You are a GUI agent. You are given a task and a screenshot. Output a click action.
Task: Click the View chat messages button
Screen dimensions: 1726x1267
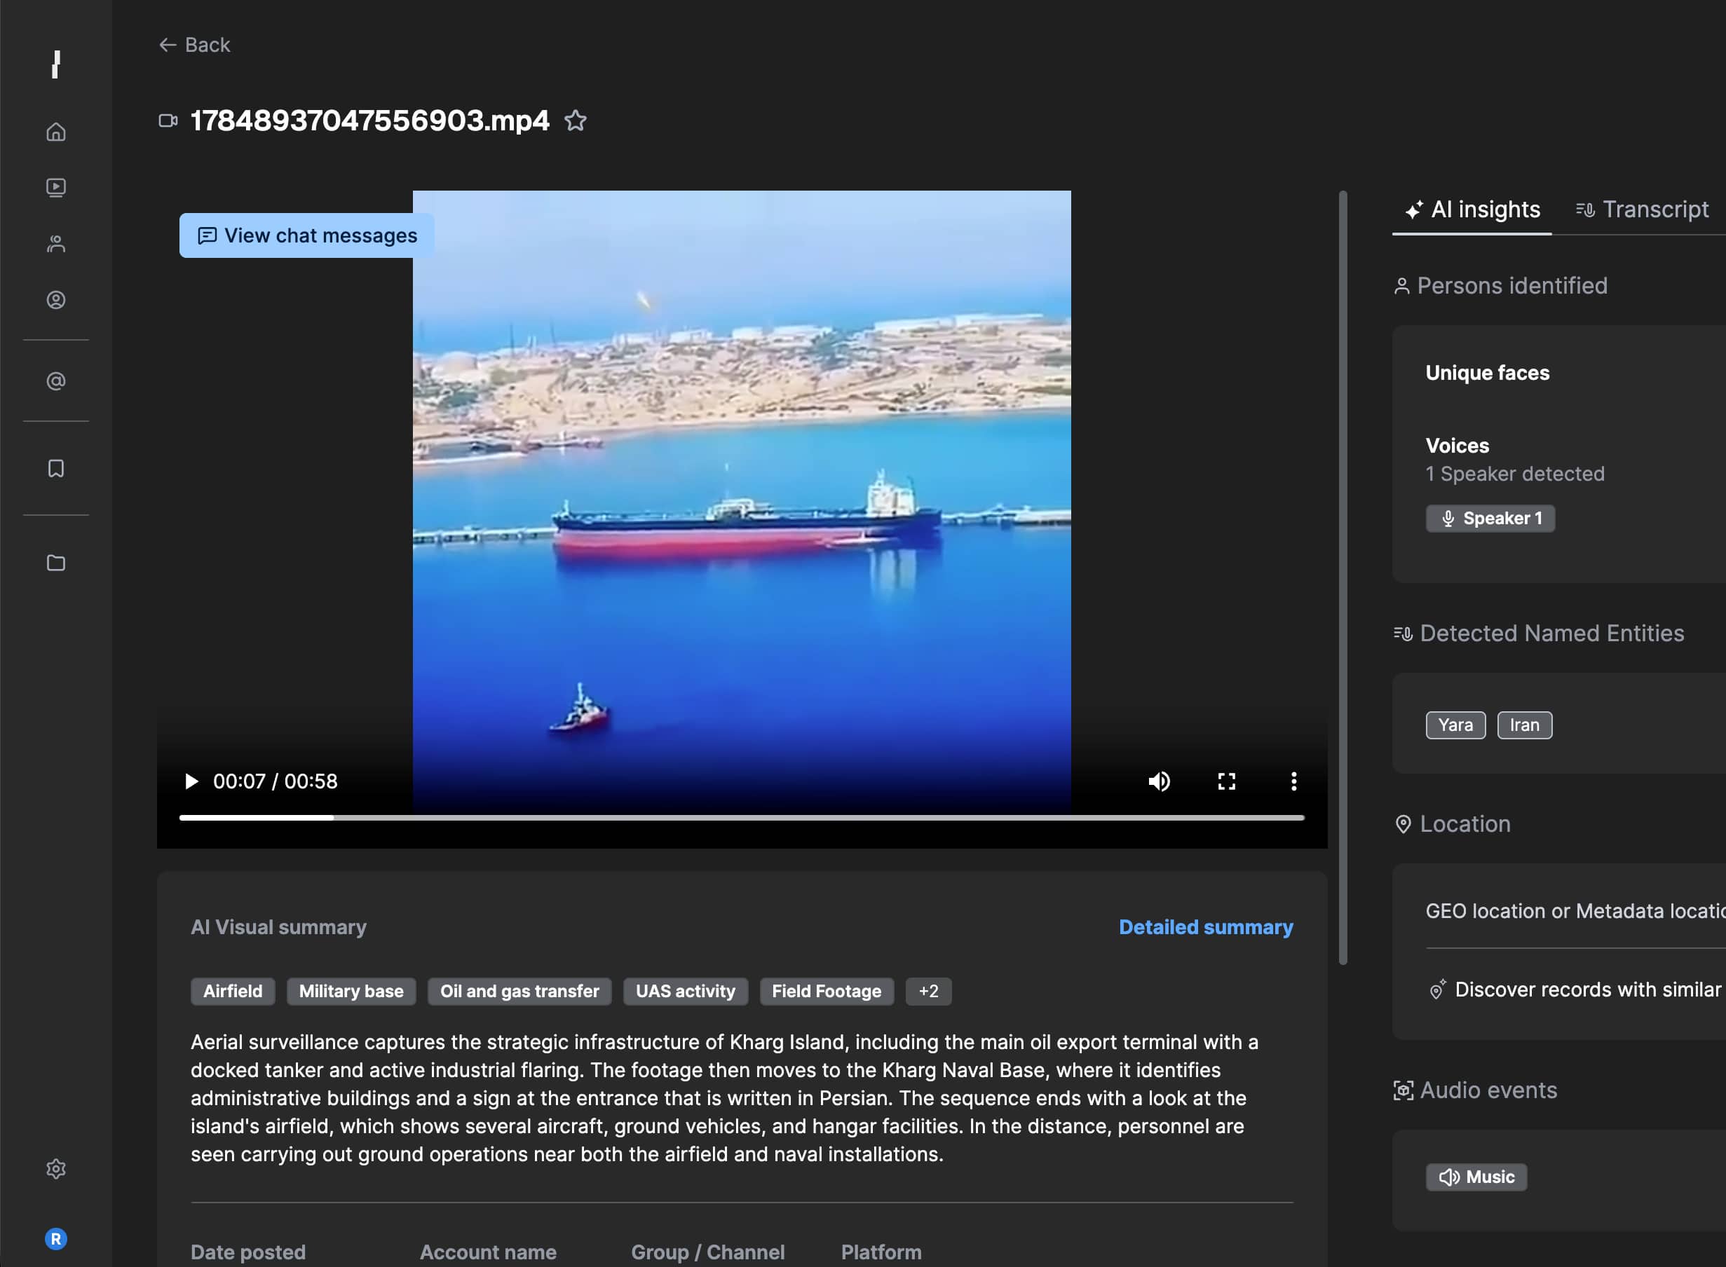pyautogui.click(x=307, y=235)
